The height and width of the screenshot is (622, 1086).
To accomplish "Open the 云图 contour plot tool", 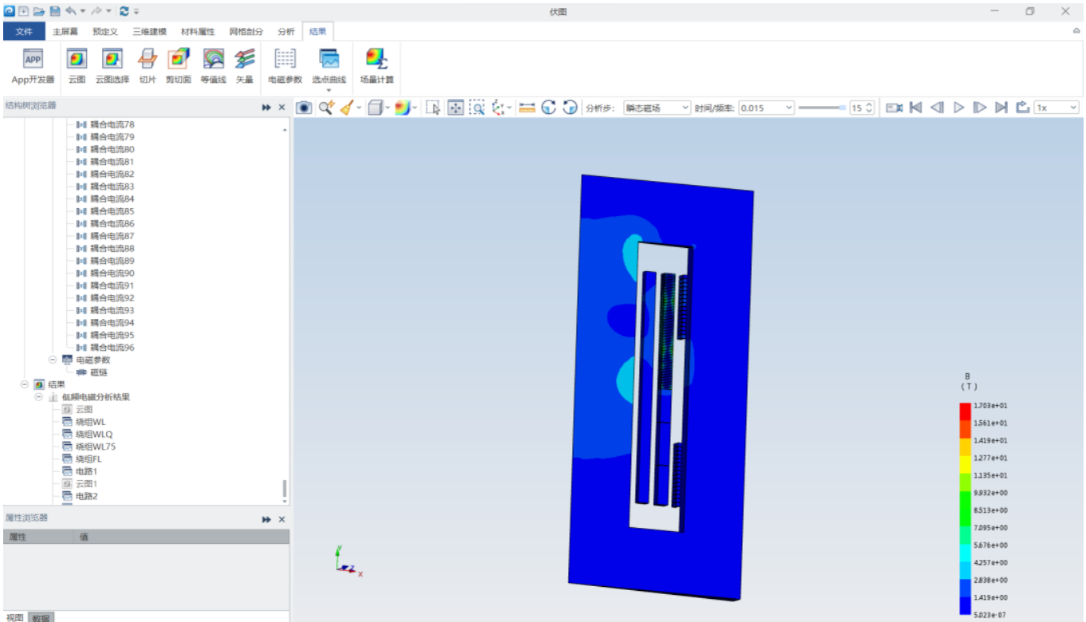I will click(77, 65).
